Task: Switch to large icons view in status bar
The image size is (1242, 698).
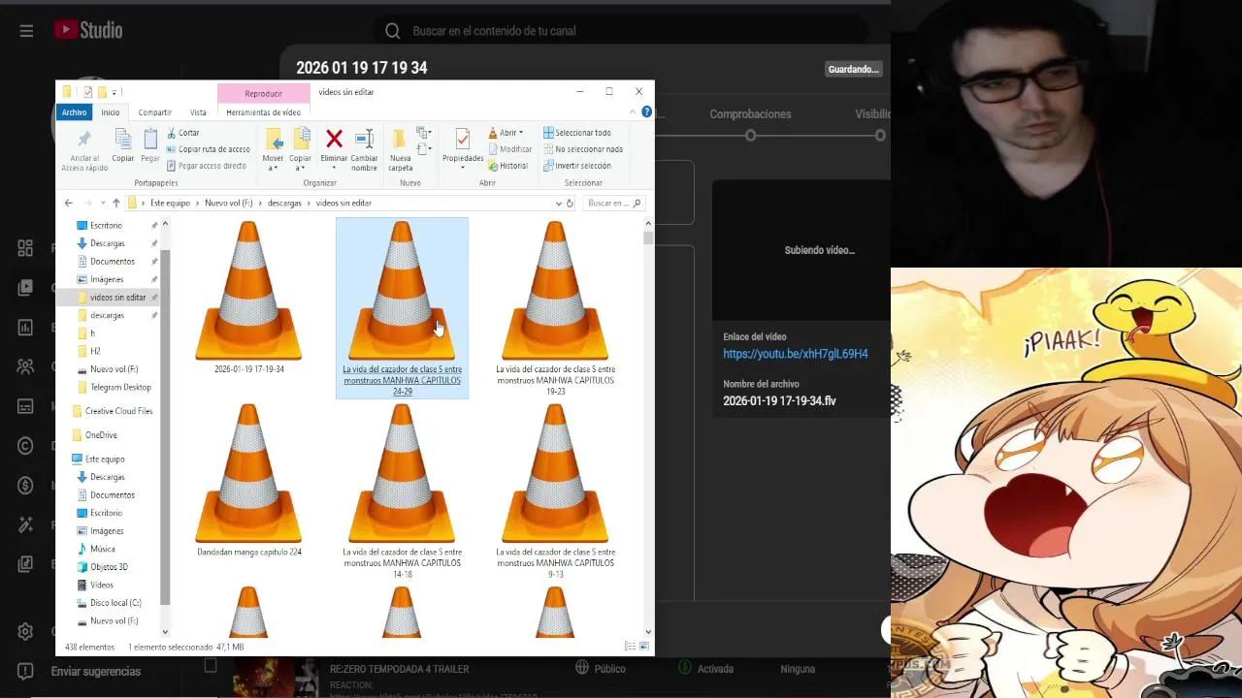Action: click(x=644, y=647)
